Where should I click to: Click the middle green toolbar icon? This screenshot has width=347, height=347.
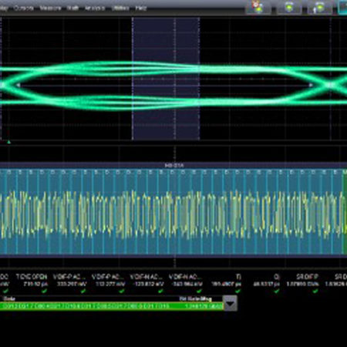[289, 7]
